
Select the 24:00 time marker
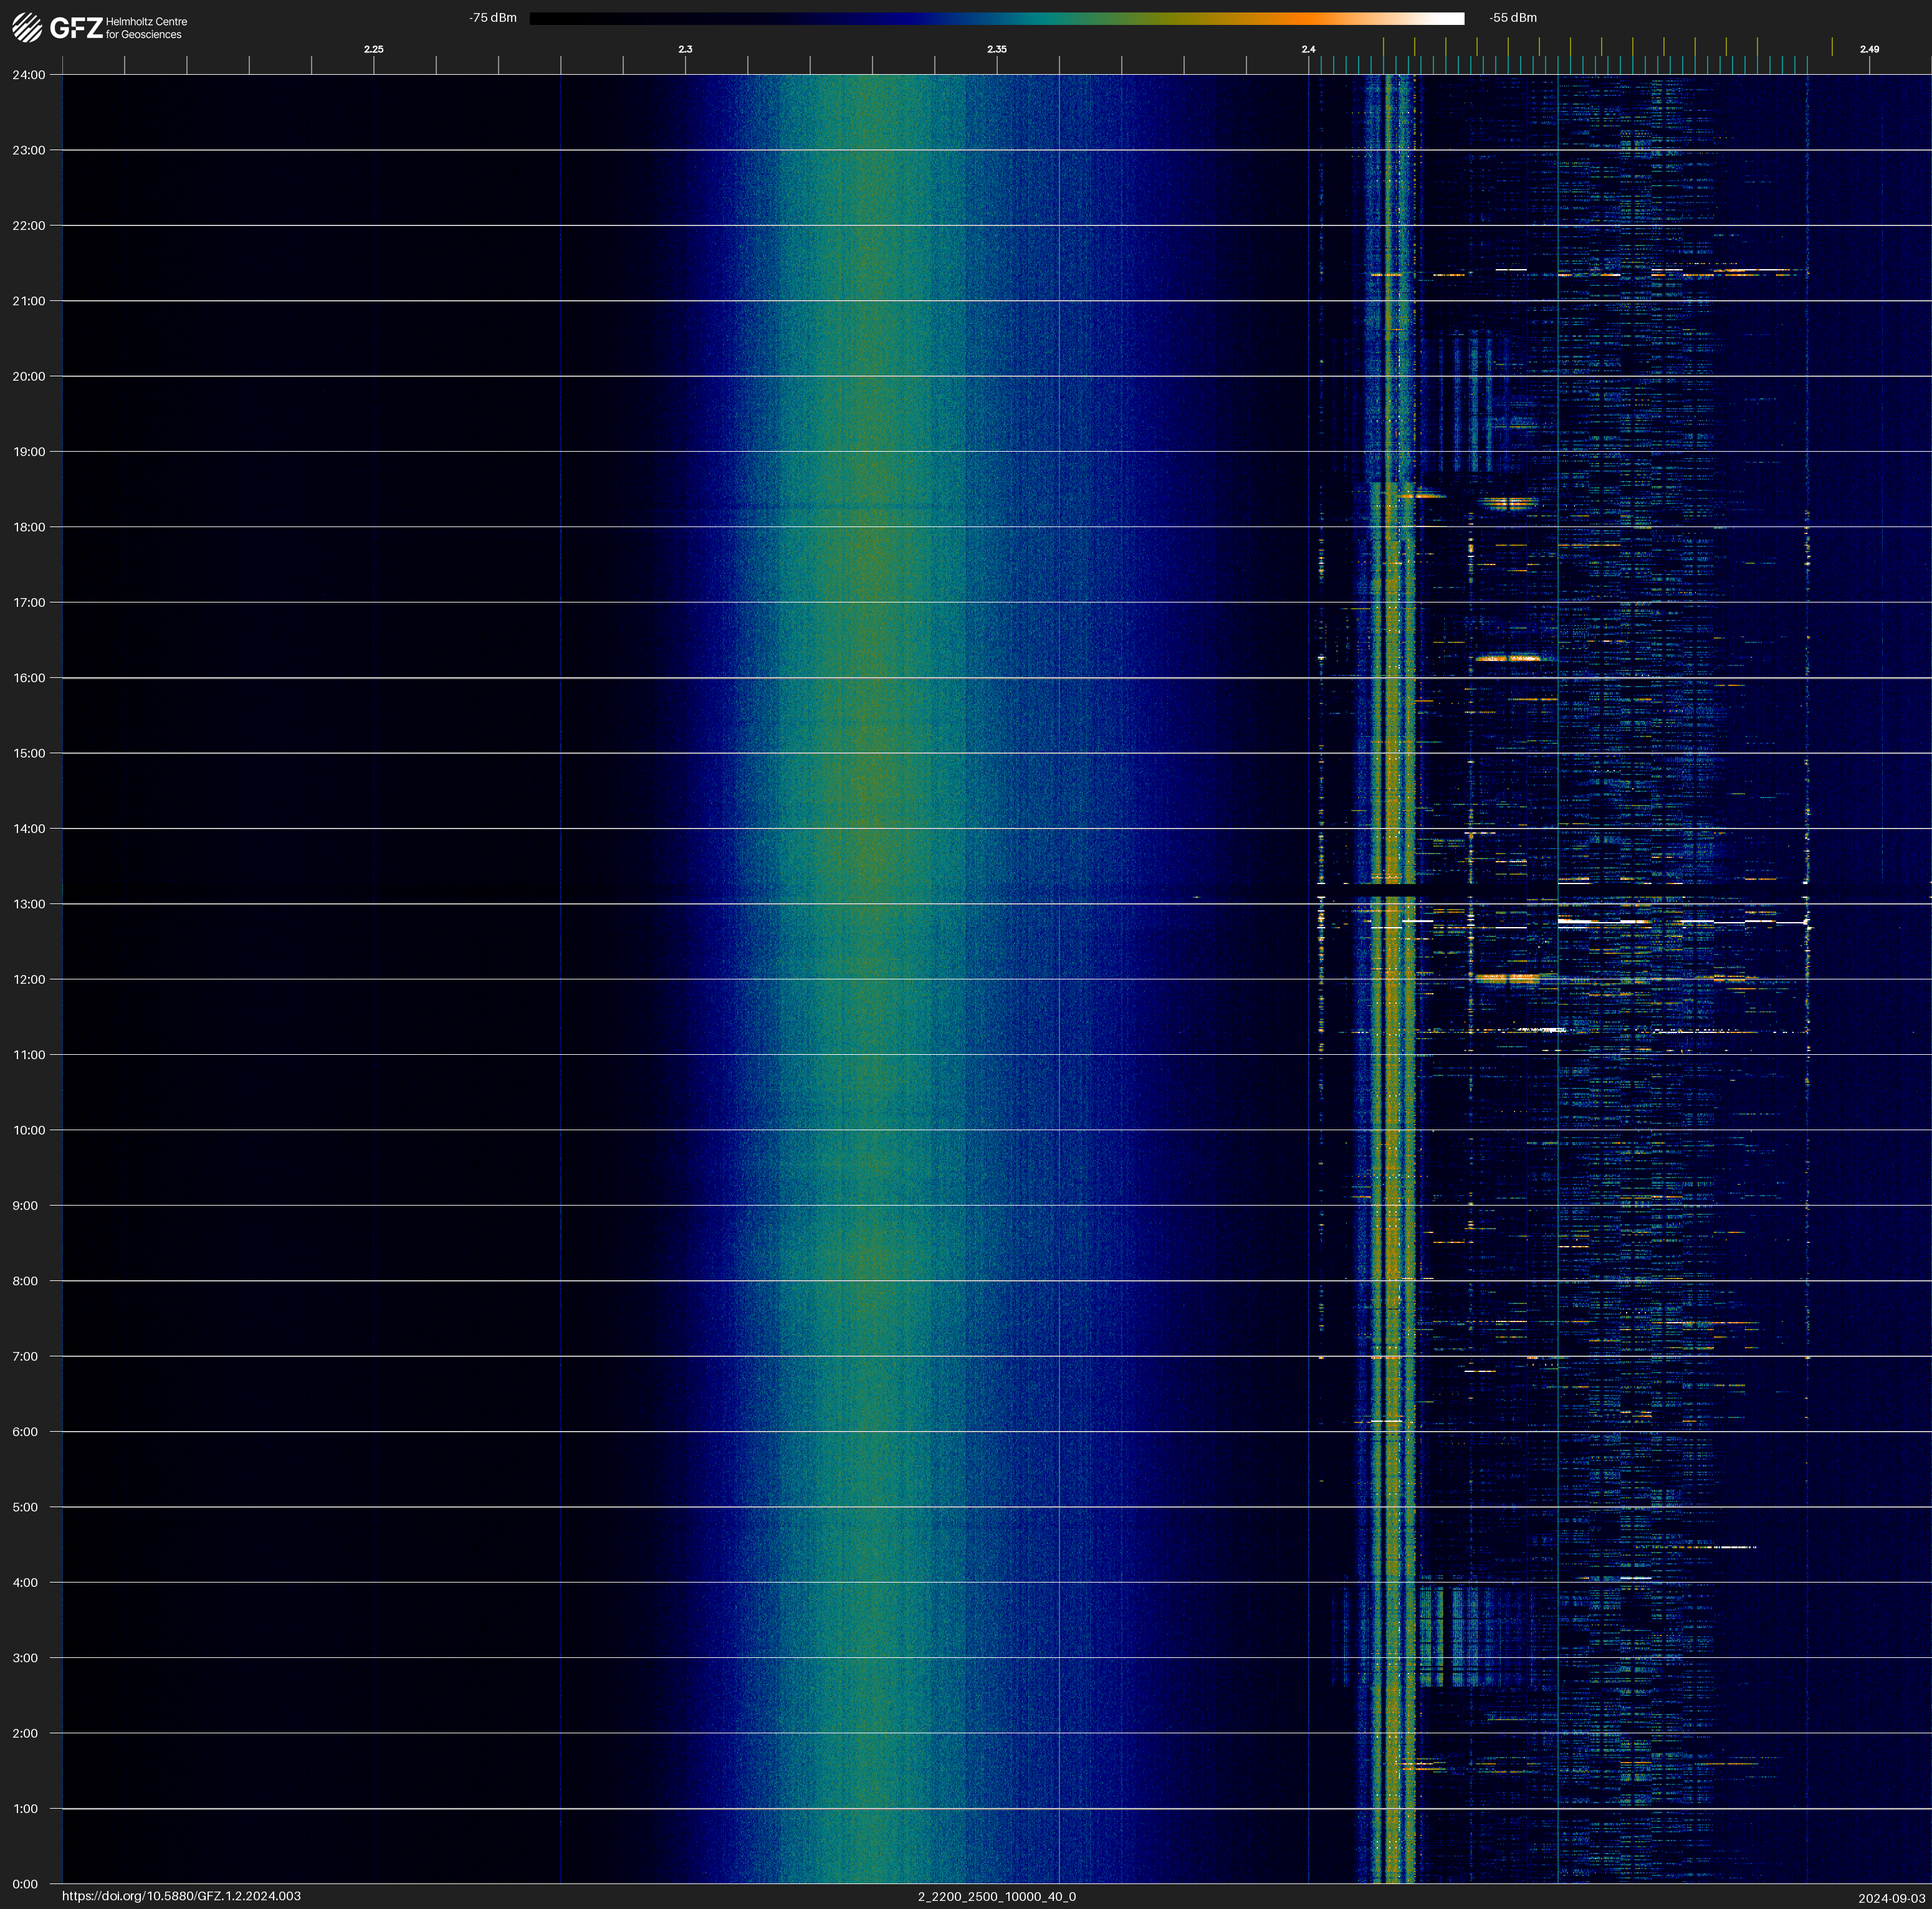click(28, 75)
